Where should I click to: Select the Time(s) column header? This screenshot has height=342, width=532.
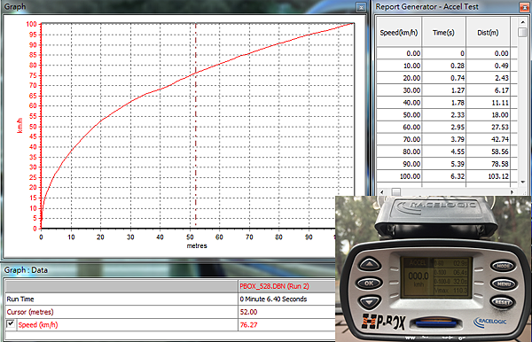click(x=443, y=33)
